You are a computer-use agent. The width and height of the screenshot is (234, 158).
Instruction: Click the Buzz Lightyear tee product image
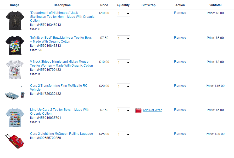coord(15,45)
